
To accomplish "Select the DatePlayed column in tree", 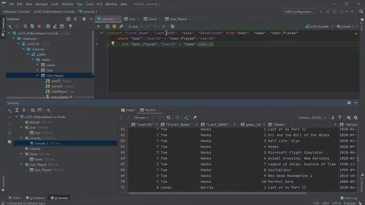I will (x=59, y=92).
